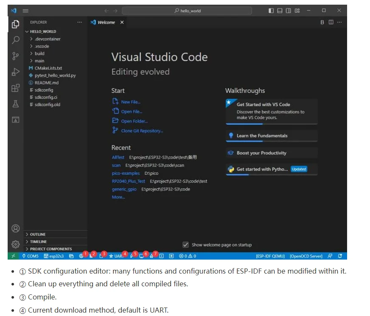Open Explorer views and more actions menu
This screenshot has height=316, width=370.
79,22
